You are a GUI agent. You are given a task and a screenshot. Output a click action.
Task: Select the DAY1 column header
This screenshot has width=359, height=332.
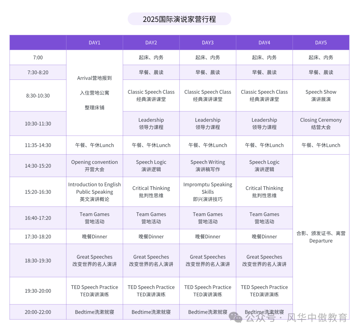(94, 43)
